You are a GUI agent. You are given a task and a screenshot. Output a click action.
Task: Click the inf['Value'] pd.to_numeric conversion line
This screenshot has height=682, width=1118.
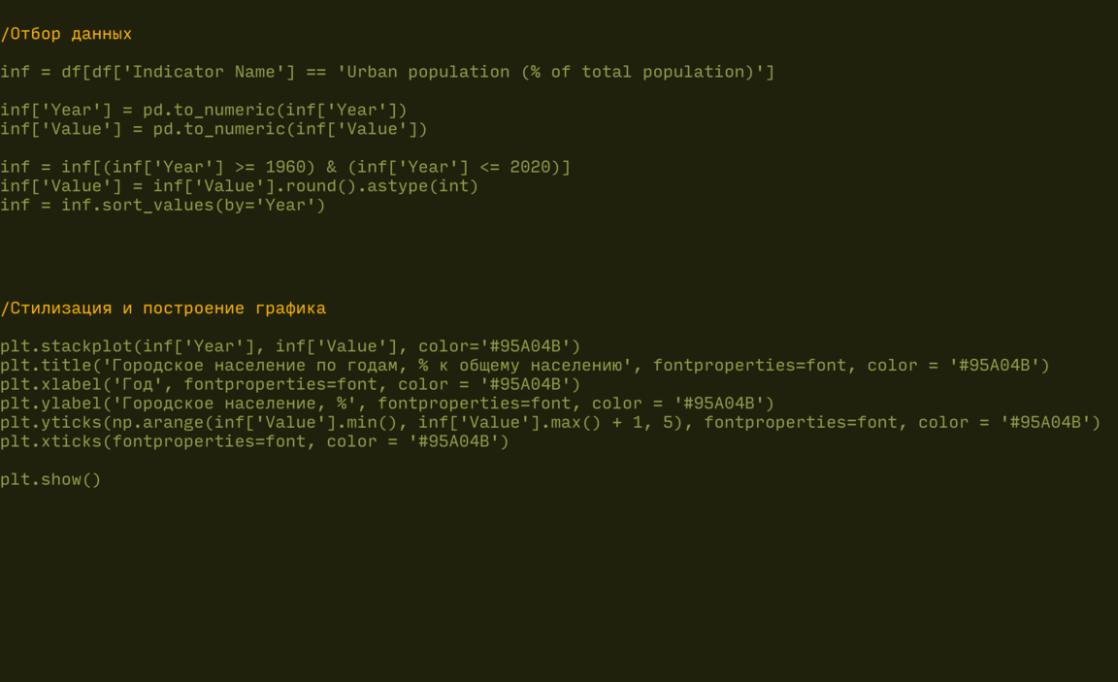pyautogui.click(x=214, y=129)
